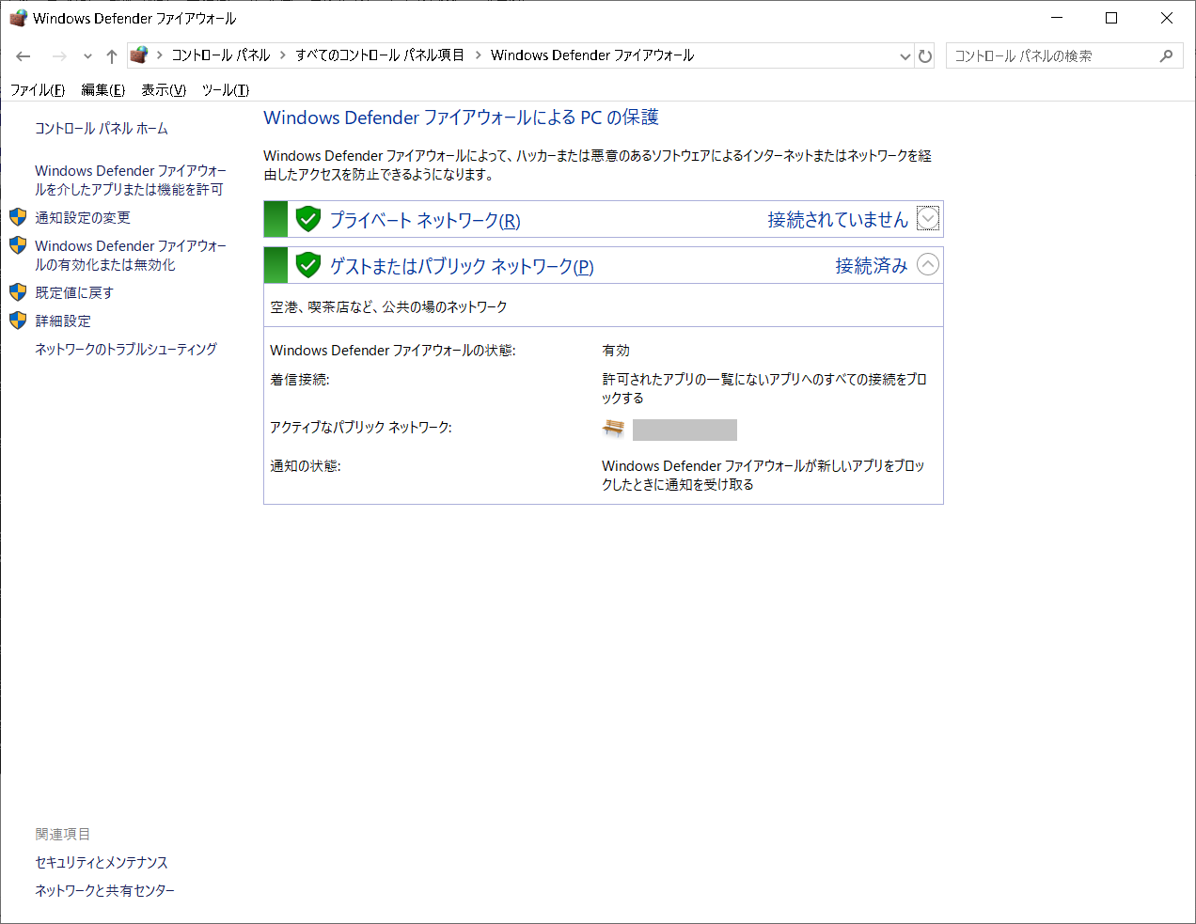Open the chevron after コントロール パネル in path
This screenshot has height=924, width=1196.
[x=283, y=55]
